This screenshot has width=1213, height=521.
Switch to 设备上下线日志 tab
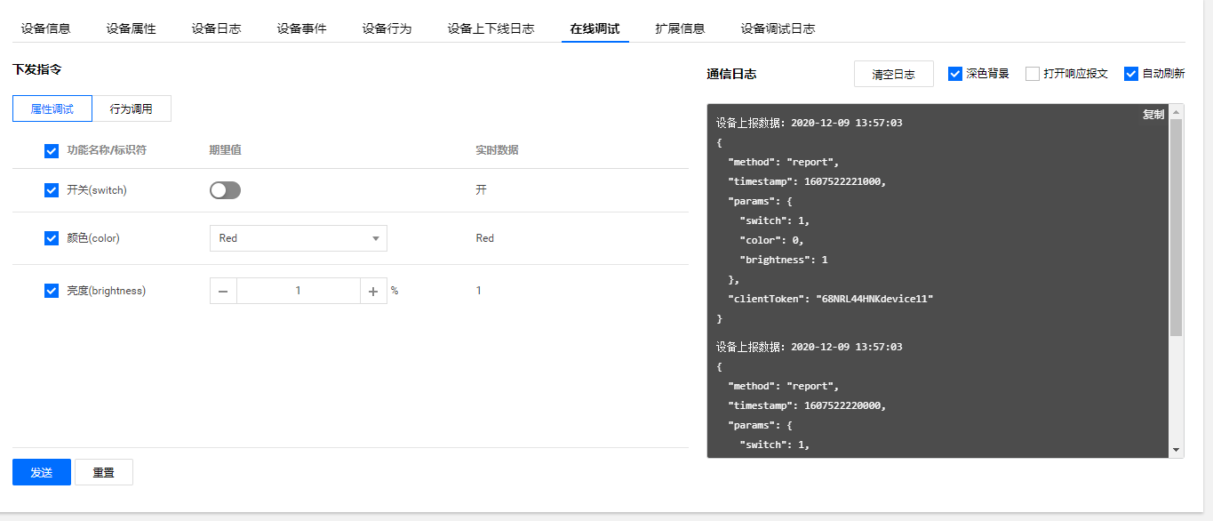pos(491,28)
